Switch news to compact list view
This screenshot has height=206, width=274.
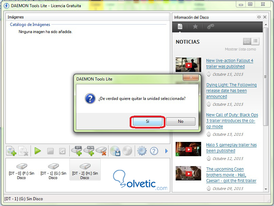255,41
